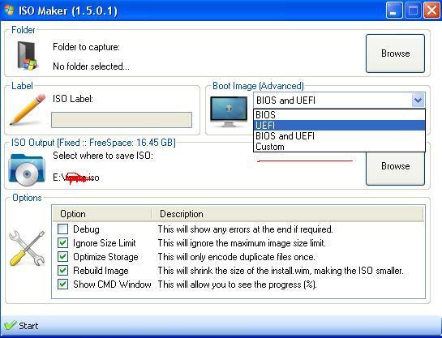442x338 pixels.
Task: Click 'Select where to save ISO:' label
Action: (x=103, y=156)
